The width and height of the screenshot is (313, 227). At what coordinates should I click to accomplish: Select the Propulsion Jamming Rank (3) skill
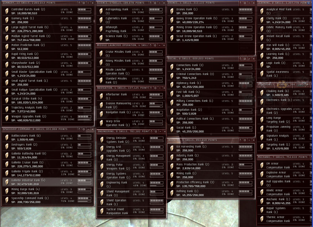coord(285,129)
